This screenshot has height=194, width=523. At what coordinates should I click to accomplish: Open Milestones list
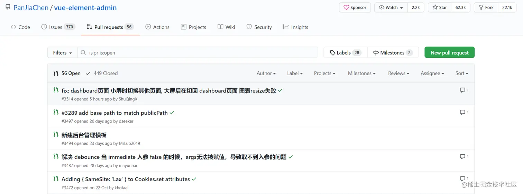pos(393,52)
